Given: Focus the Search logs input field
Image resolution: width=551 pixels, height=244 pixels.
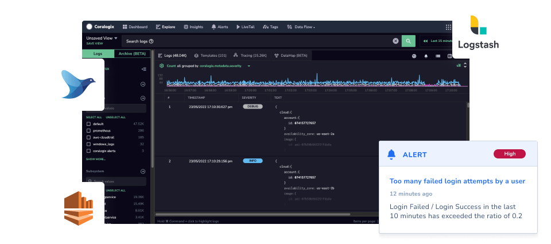Looking at the screenshot, I should pyautogui.click(x=262, y=41).
